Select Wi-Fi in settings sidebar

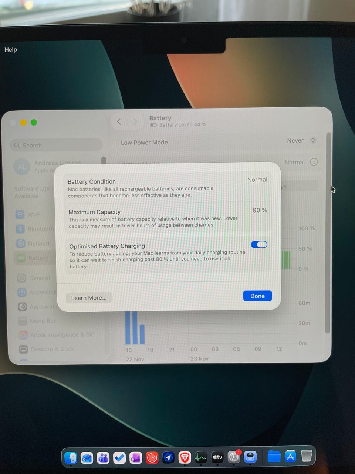click(34, 214)
